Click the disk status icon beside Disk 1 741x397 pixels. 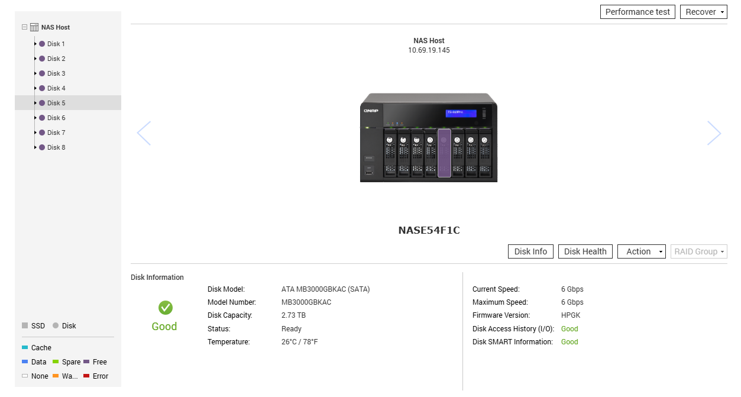pyautogui.click(x=42, y=44)
